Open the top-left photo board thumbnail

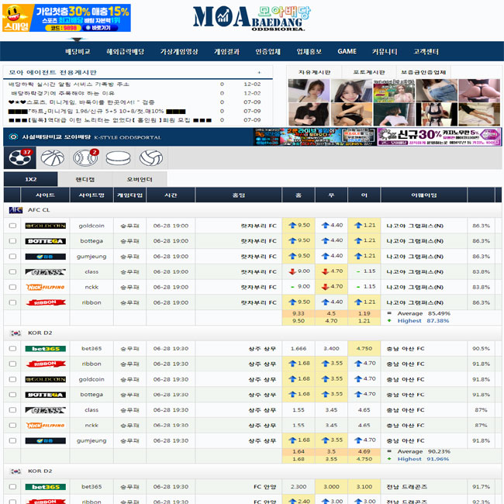pyautogui.click(x=309, y=90)
